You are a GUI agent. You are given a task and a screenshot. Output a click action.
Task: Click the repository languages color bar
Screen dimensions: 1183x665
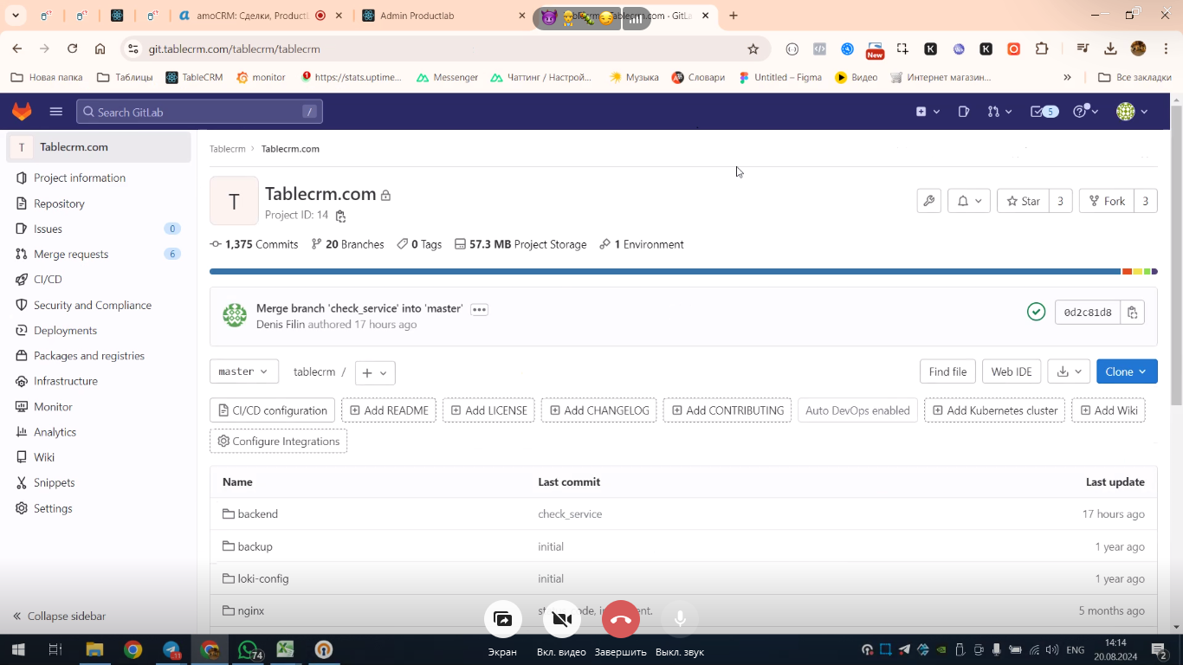point(683,272)
